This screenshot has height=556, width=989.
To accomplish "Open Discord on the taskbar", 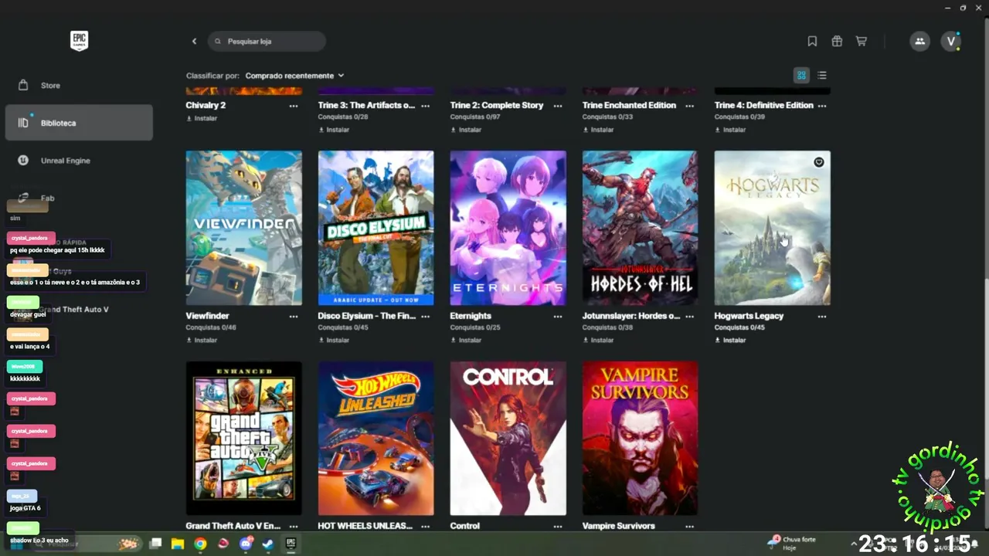I will [x=246, y=544].
